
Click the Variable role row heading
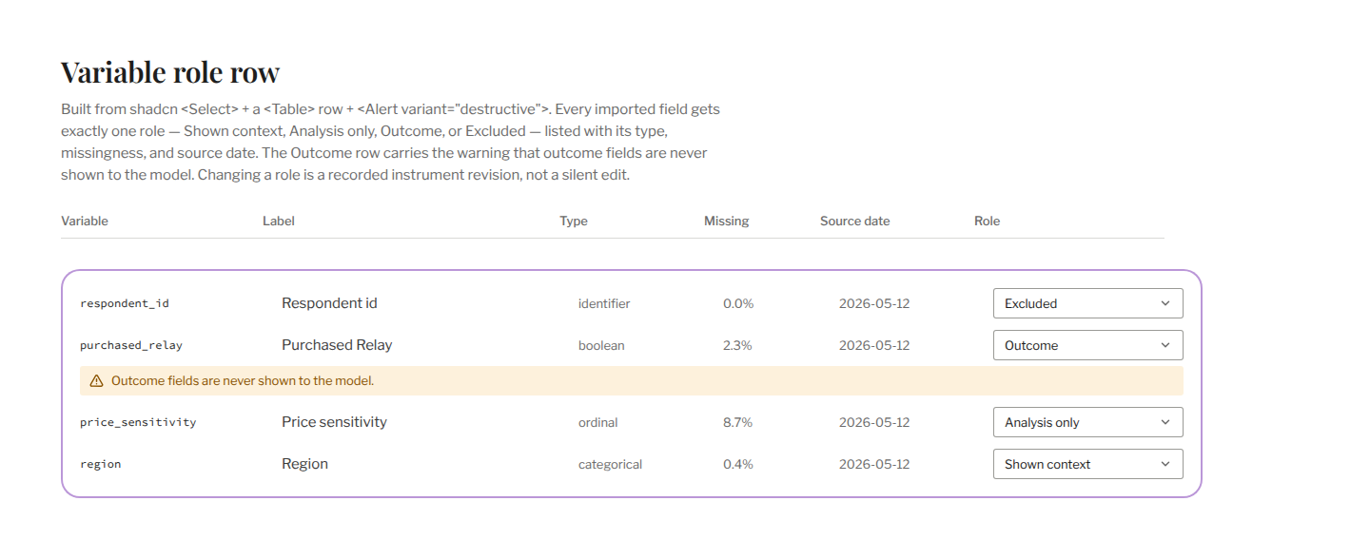[x=170, y=72]
